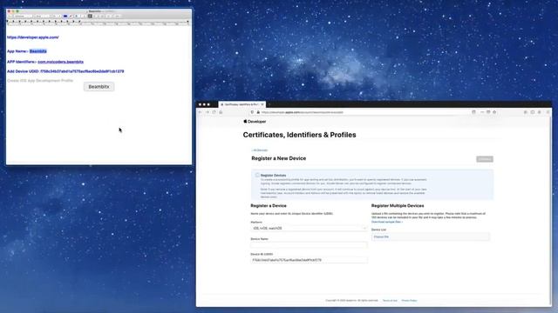Click the highlighted Beambitx app name text

38,51
